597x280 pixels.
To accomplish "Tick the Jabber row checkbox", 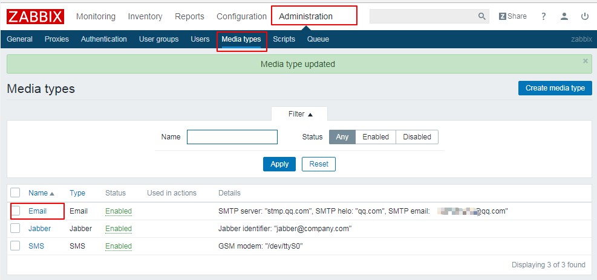I will tap(16, 228).
